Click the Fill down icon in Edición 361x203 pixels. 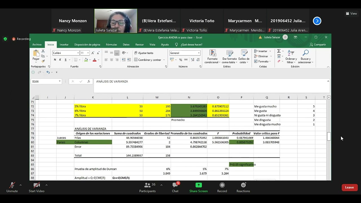(x=279, y=56)
